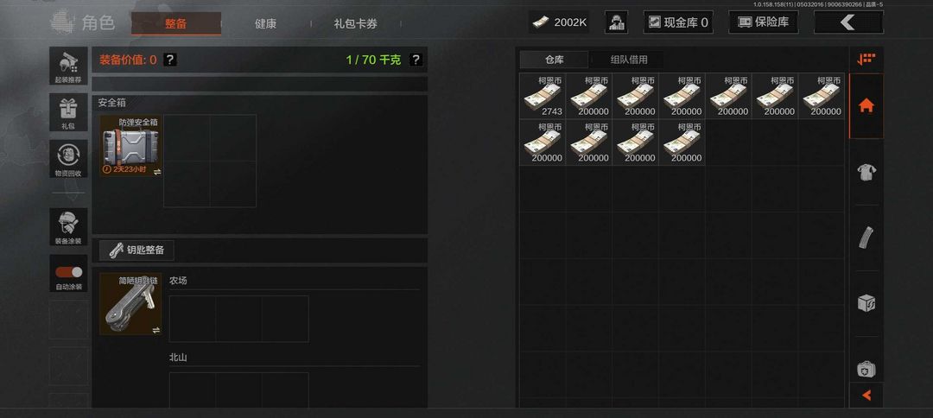
Task: Swap the 简陋钥匙链 keychain item
Action: coord(155,330)
